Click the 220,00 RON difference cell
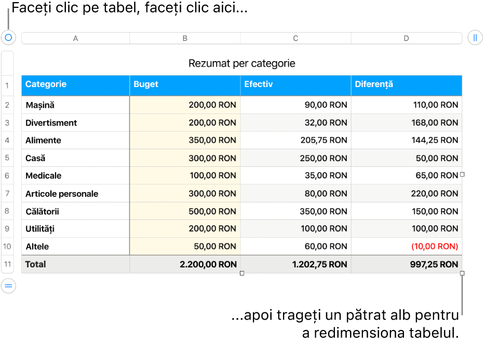485x343 pixels. [x=407, y=194]
